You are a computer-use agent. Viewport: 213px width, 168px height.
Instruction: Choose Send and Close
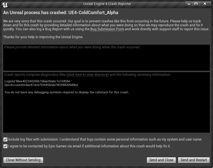click(161, 160)
